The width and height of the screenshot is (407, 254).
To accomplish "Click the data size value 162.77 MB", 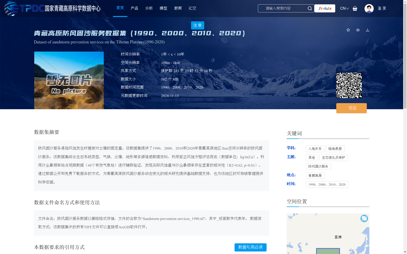I will tap(170, 79).
